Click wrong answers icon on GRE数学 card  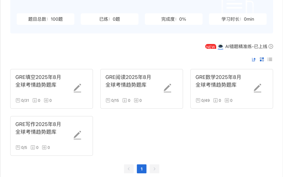click(215, 100)
